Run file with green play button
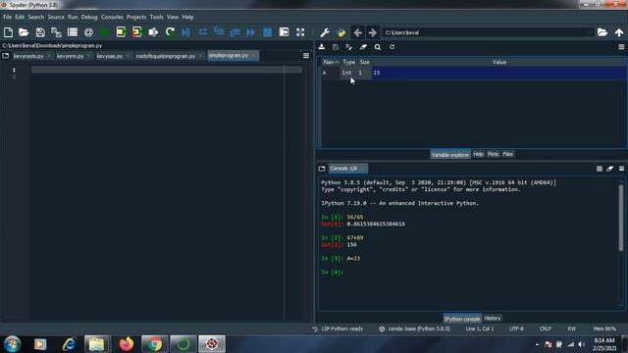The height and width of the screenshot is (353, 628). (x=105, y=32)
